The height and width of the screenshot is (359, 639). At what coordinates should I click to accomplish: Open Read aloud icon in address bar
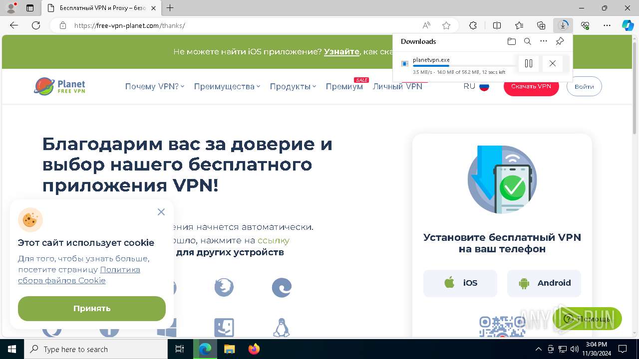426,25
